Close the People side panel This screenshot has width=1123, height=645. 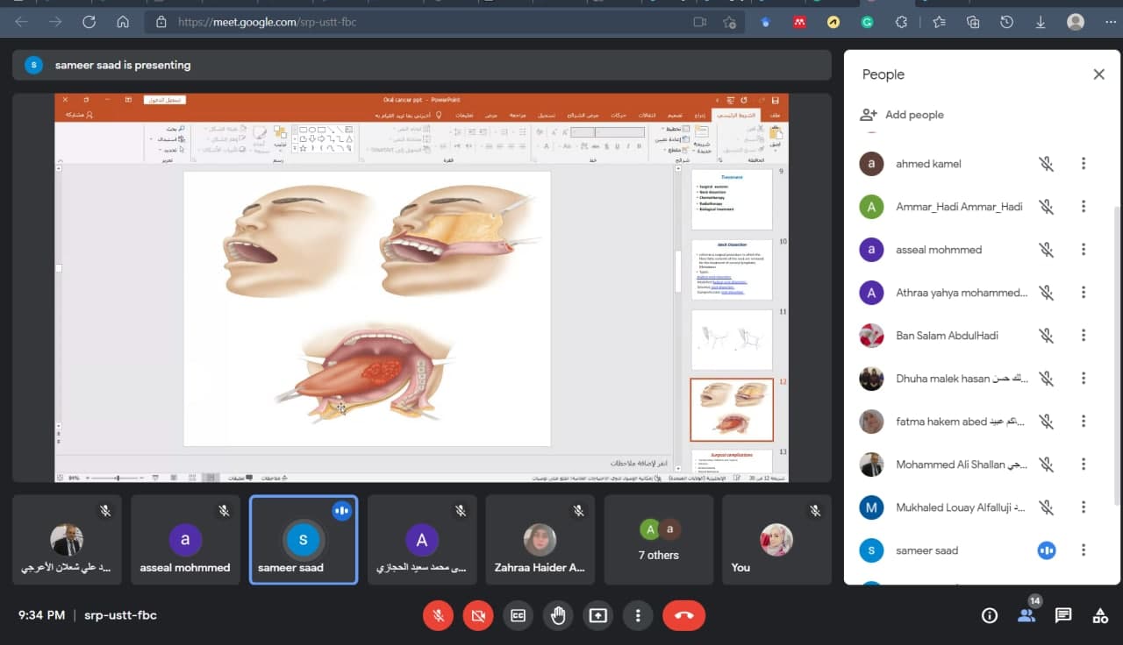pyautogui.click(x=1098, y=74)
